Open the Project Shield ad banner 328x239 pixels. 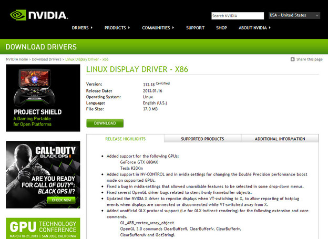43,101
